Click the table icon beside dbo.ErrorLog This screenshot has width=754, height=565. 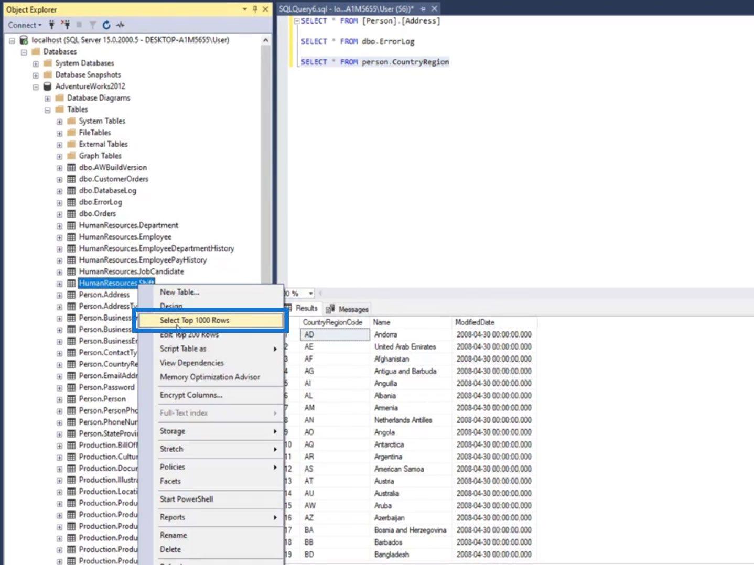point(71,202)
